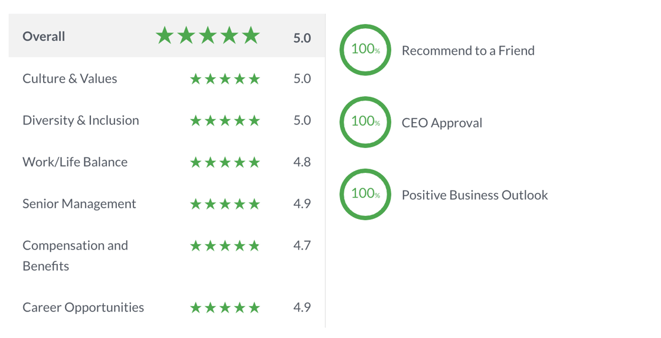Open the Senior Management category
The width and height of the screenshot is (661, 338).
[79, 204]
